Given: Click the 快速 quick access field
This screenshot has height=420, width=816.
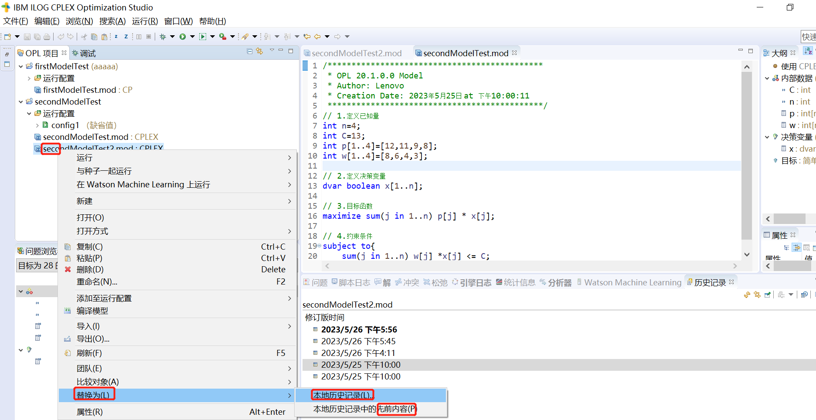Looking at the screenshot, I should (809, 37).
